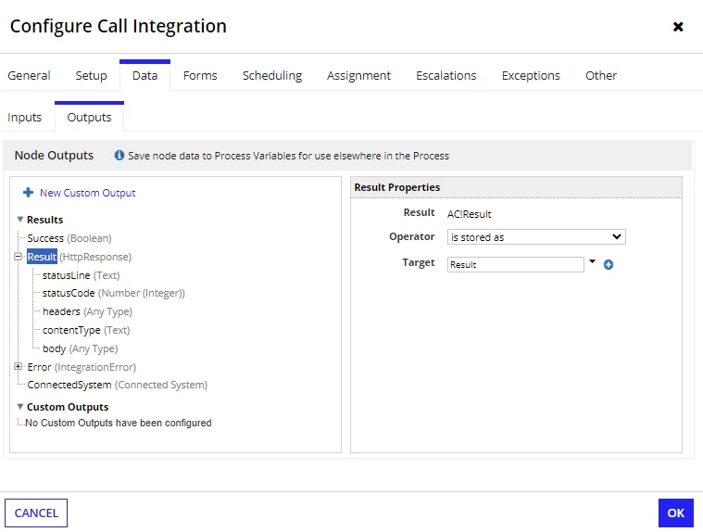703x532 pixels.
Task: Expand the Error IntegrationError node
Action: (18, 366)
